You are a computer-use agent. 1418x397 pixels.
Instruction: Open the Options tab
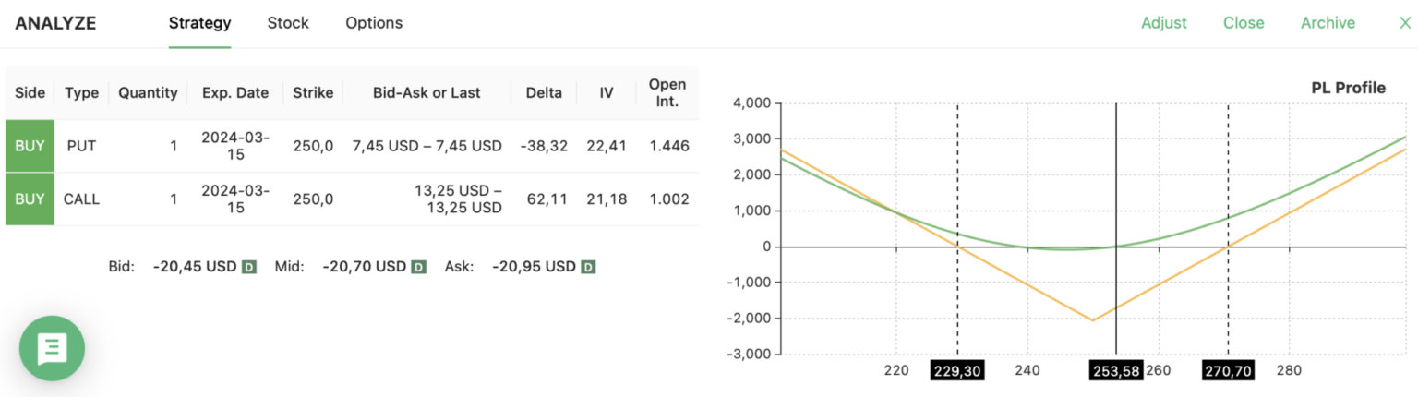coord(374,23)
